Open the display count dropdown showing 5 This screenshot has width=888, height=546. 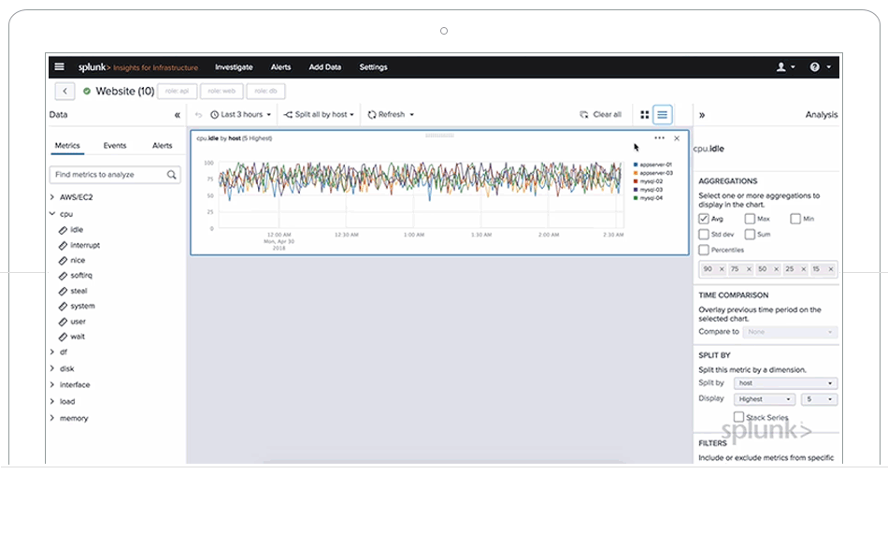click(819, 399)
